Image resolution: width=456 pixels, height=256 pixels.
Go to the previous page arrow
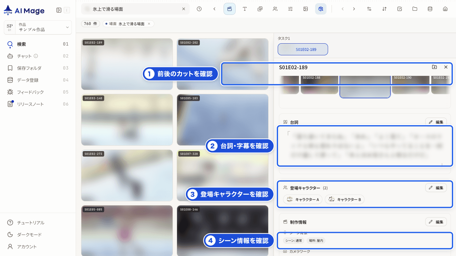tap(343, 9)
